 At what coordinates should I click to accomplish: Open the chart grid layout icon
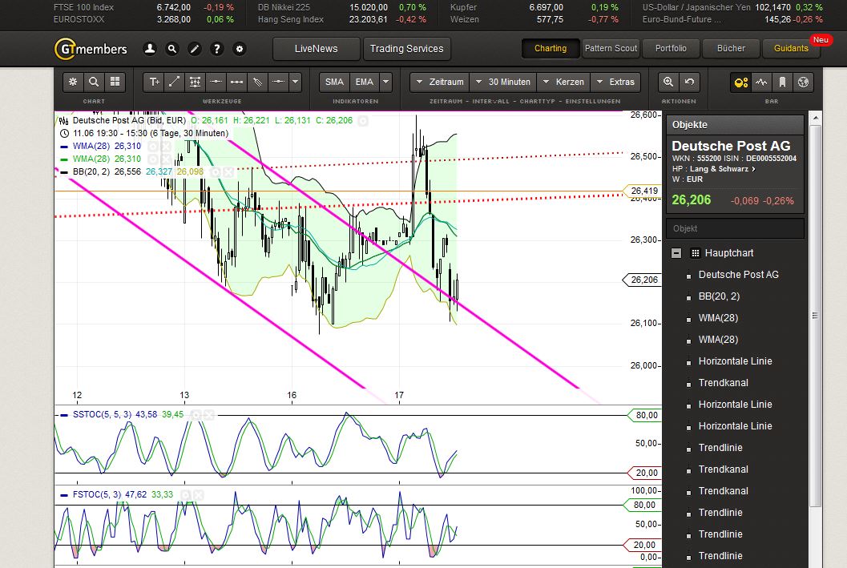115,82
